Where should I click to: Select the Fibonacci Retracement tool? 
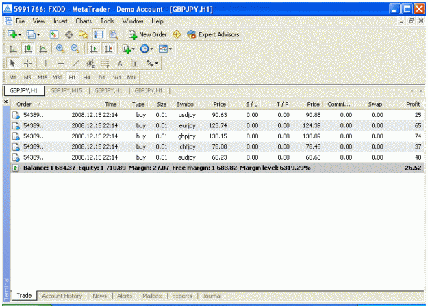[x=105, y=64]
